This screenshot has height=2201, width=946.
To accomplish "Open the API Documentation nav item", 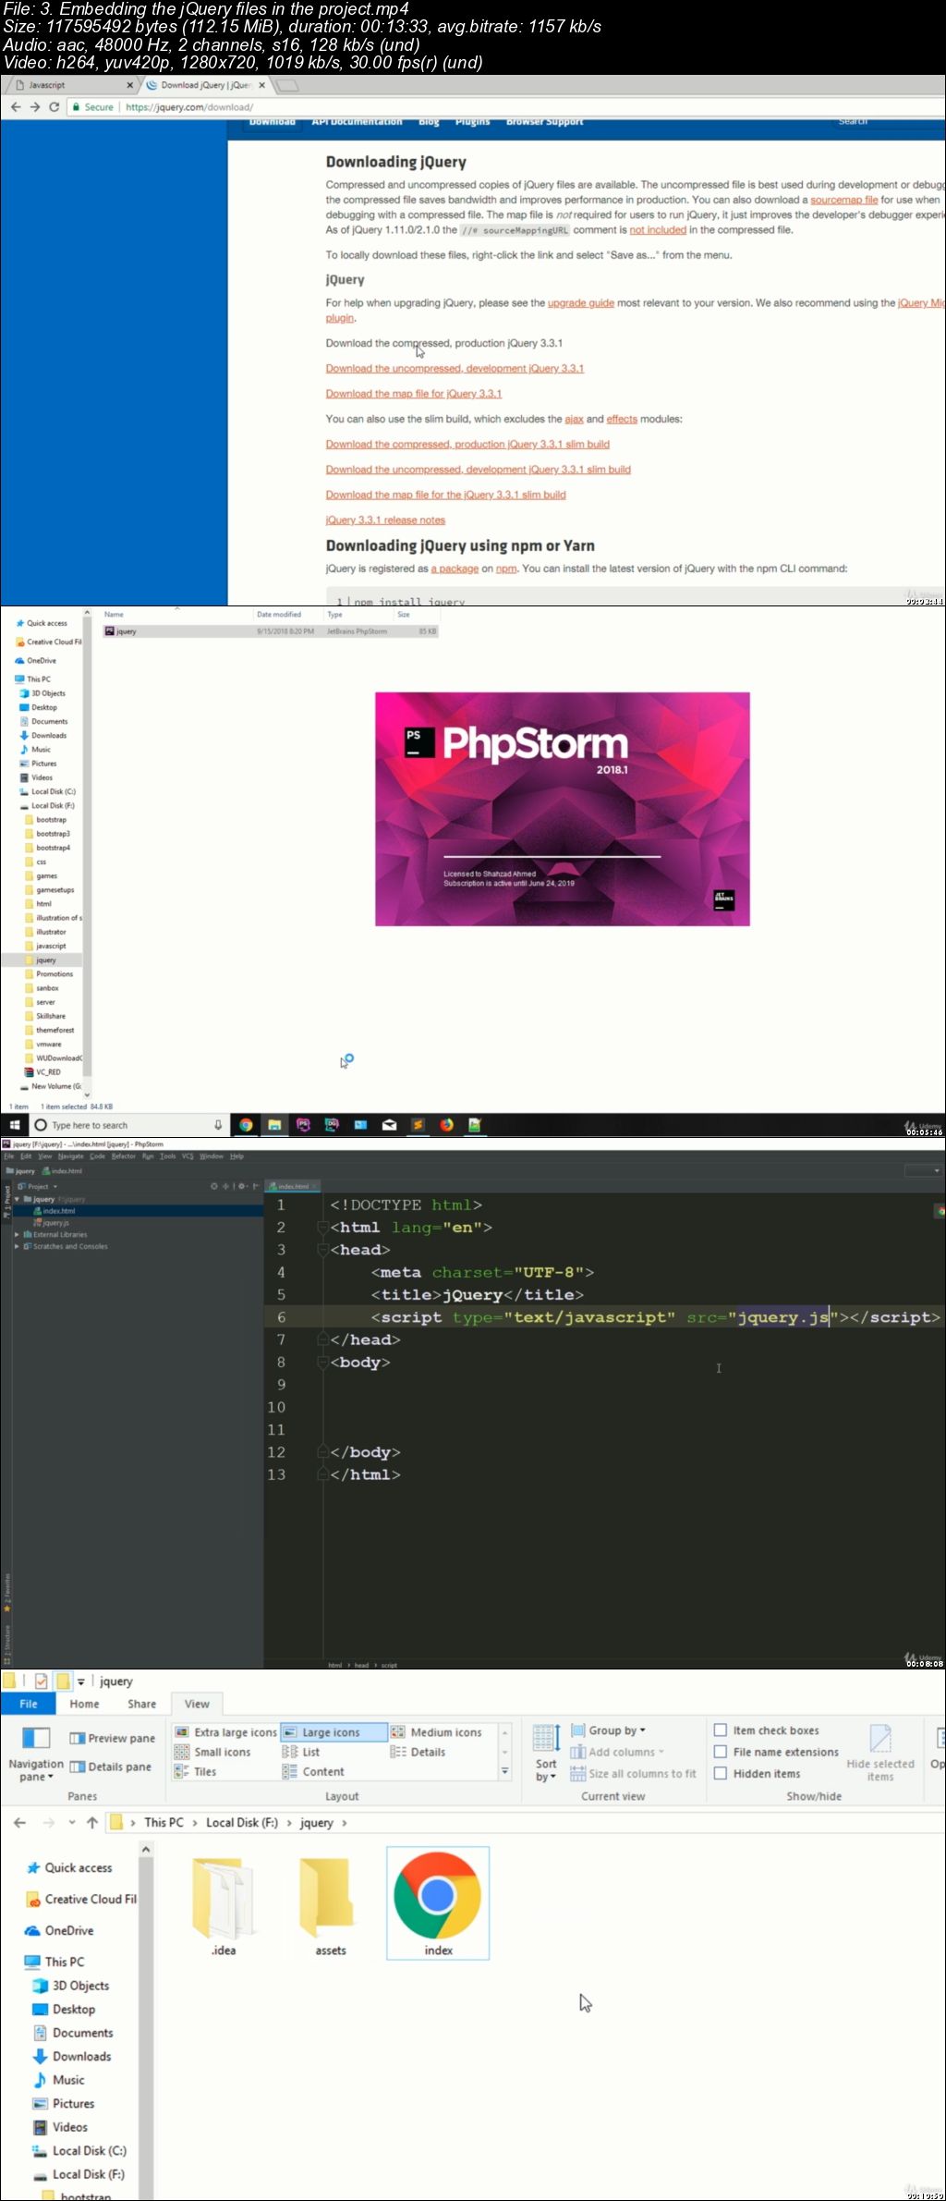I will tap(357, 122).
